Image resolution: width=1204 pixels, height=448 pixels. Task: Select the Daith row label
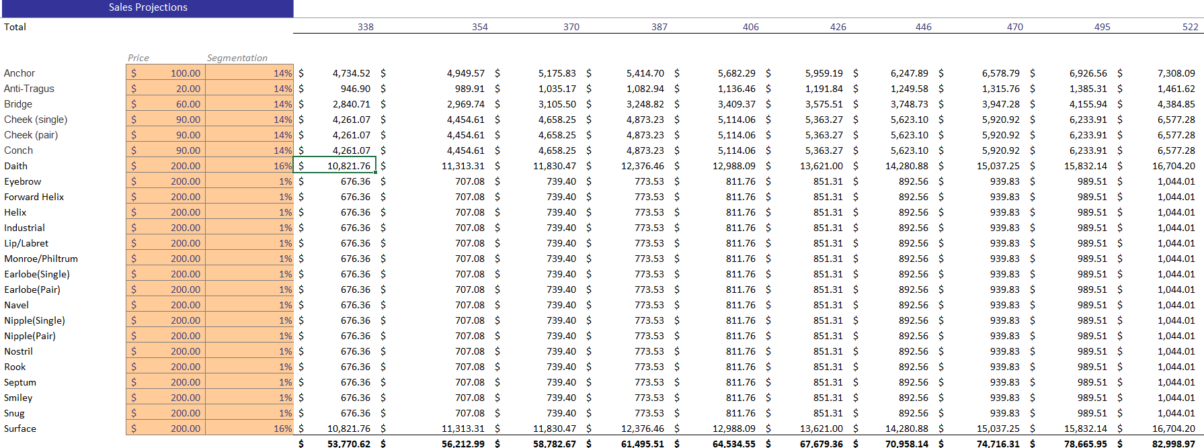point(16,166)
